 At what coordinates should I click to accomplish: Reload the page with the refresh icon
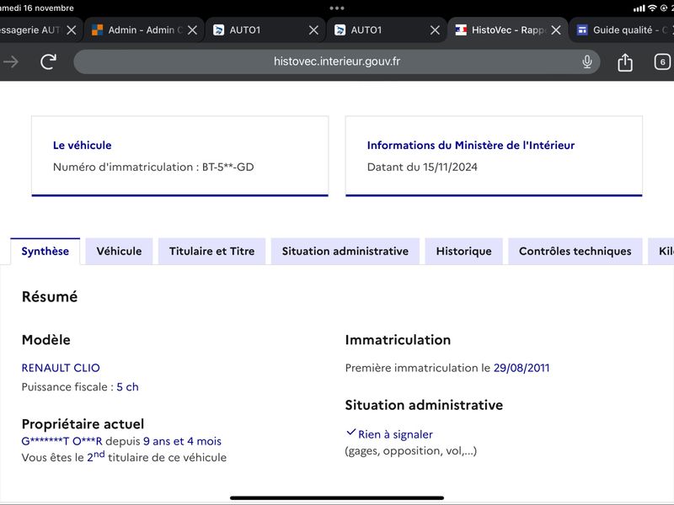[48, 61]
